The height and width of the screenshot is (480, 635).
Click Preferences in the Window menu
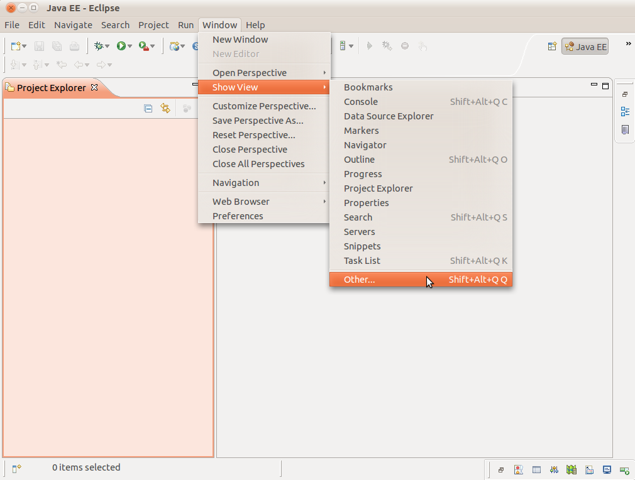tap(238, 216)
